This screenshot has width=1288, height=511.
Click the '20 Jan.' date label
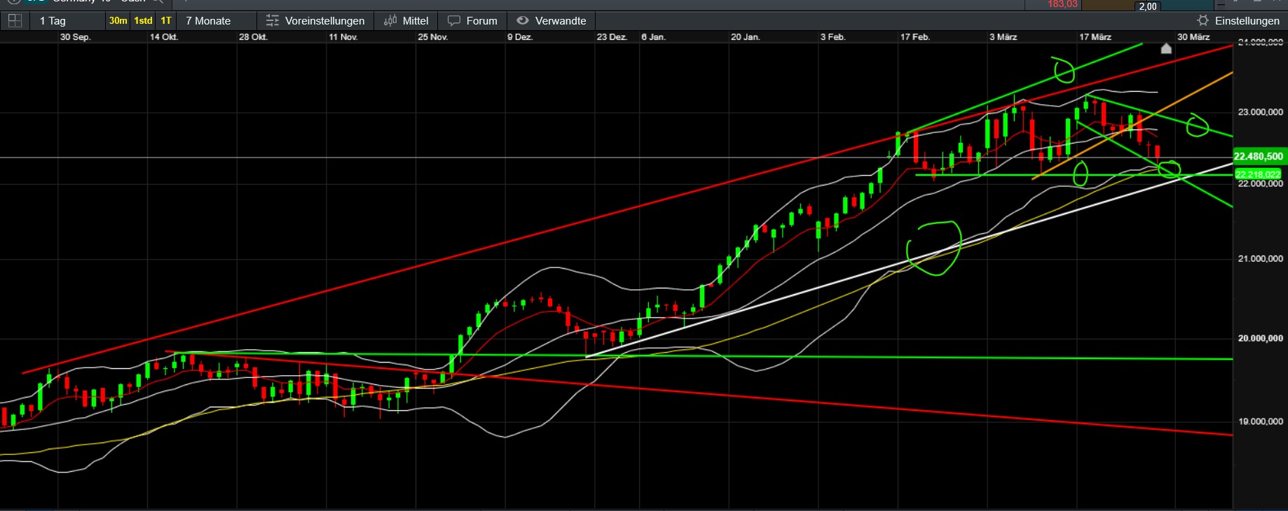[x=746, y=37]
